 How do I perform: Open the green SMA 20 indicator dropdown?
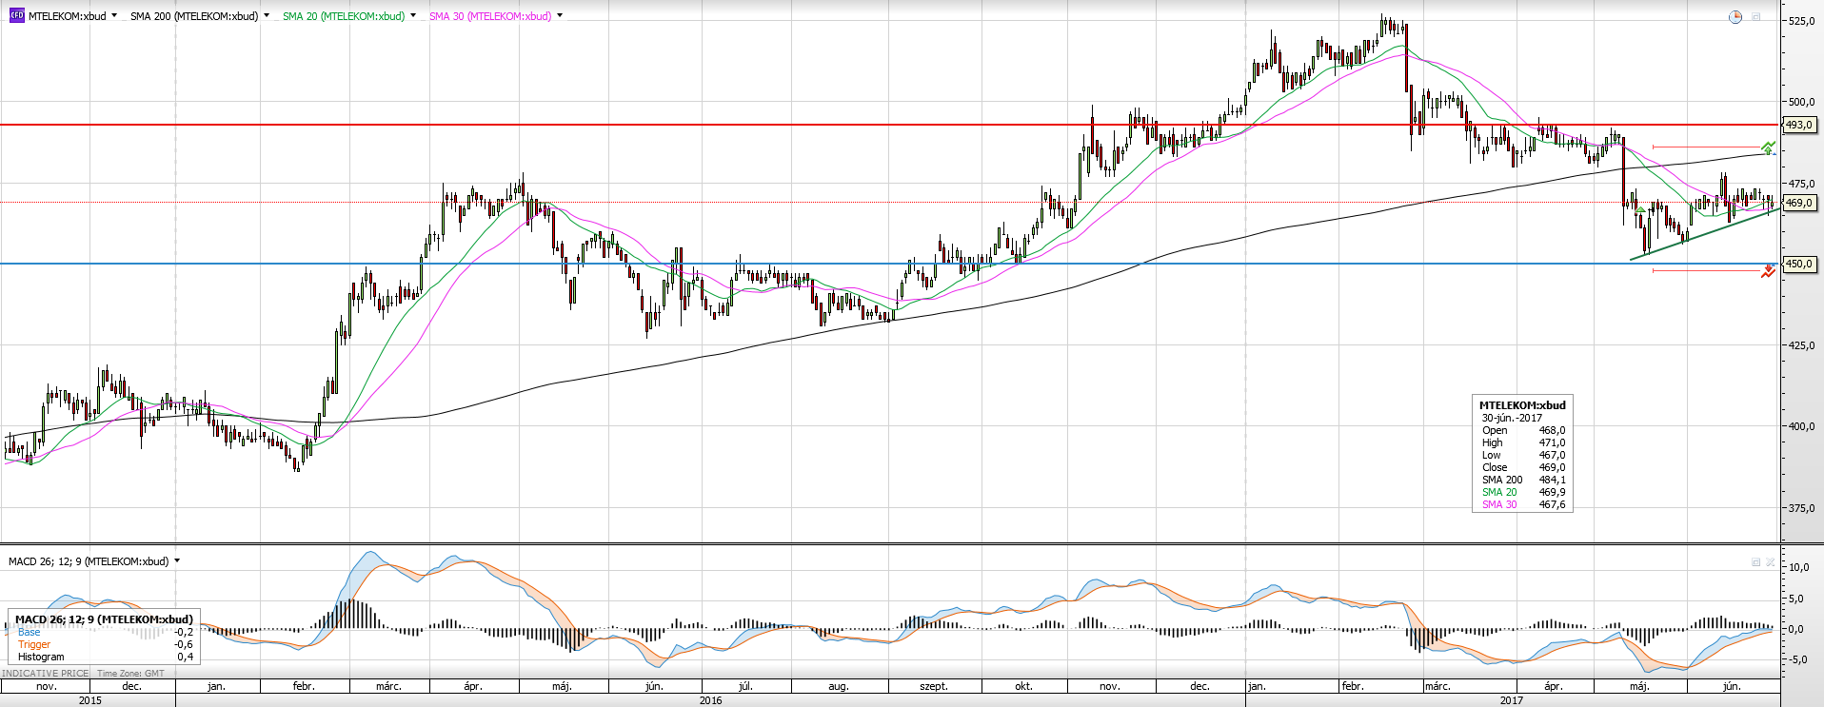pyautogui.click(x=413, y=16)
